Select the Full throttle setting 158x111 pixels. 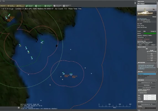pos(152,59)
